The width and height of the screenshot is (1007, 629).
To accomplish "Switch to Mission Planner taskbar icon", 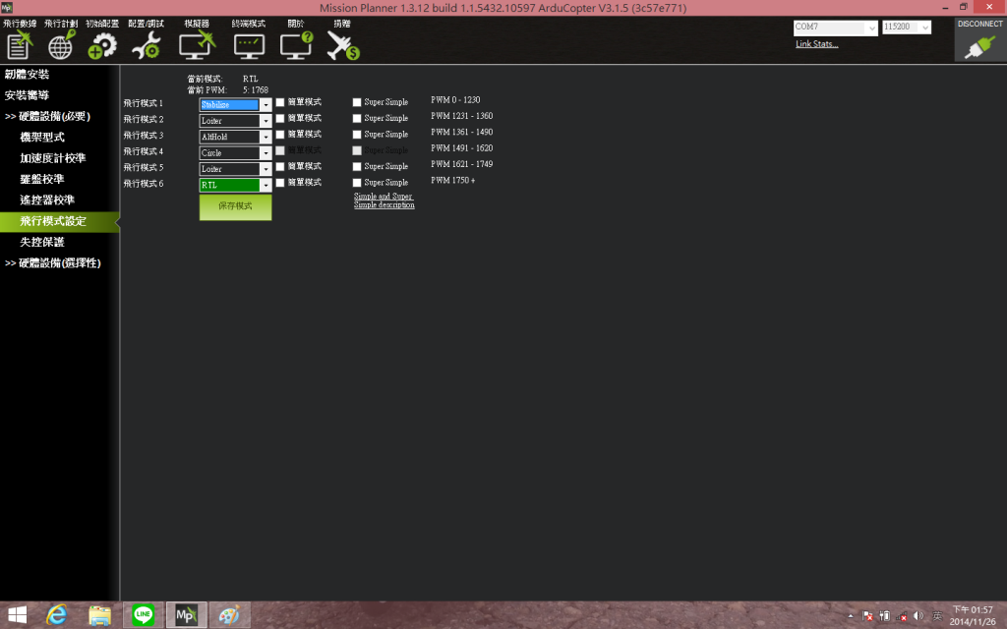I will tap(186, 615).
